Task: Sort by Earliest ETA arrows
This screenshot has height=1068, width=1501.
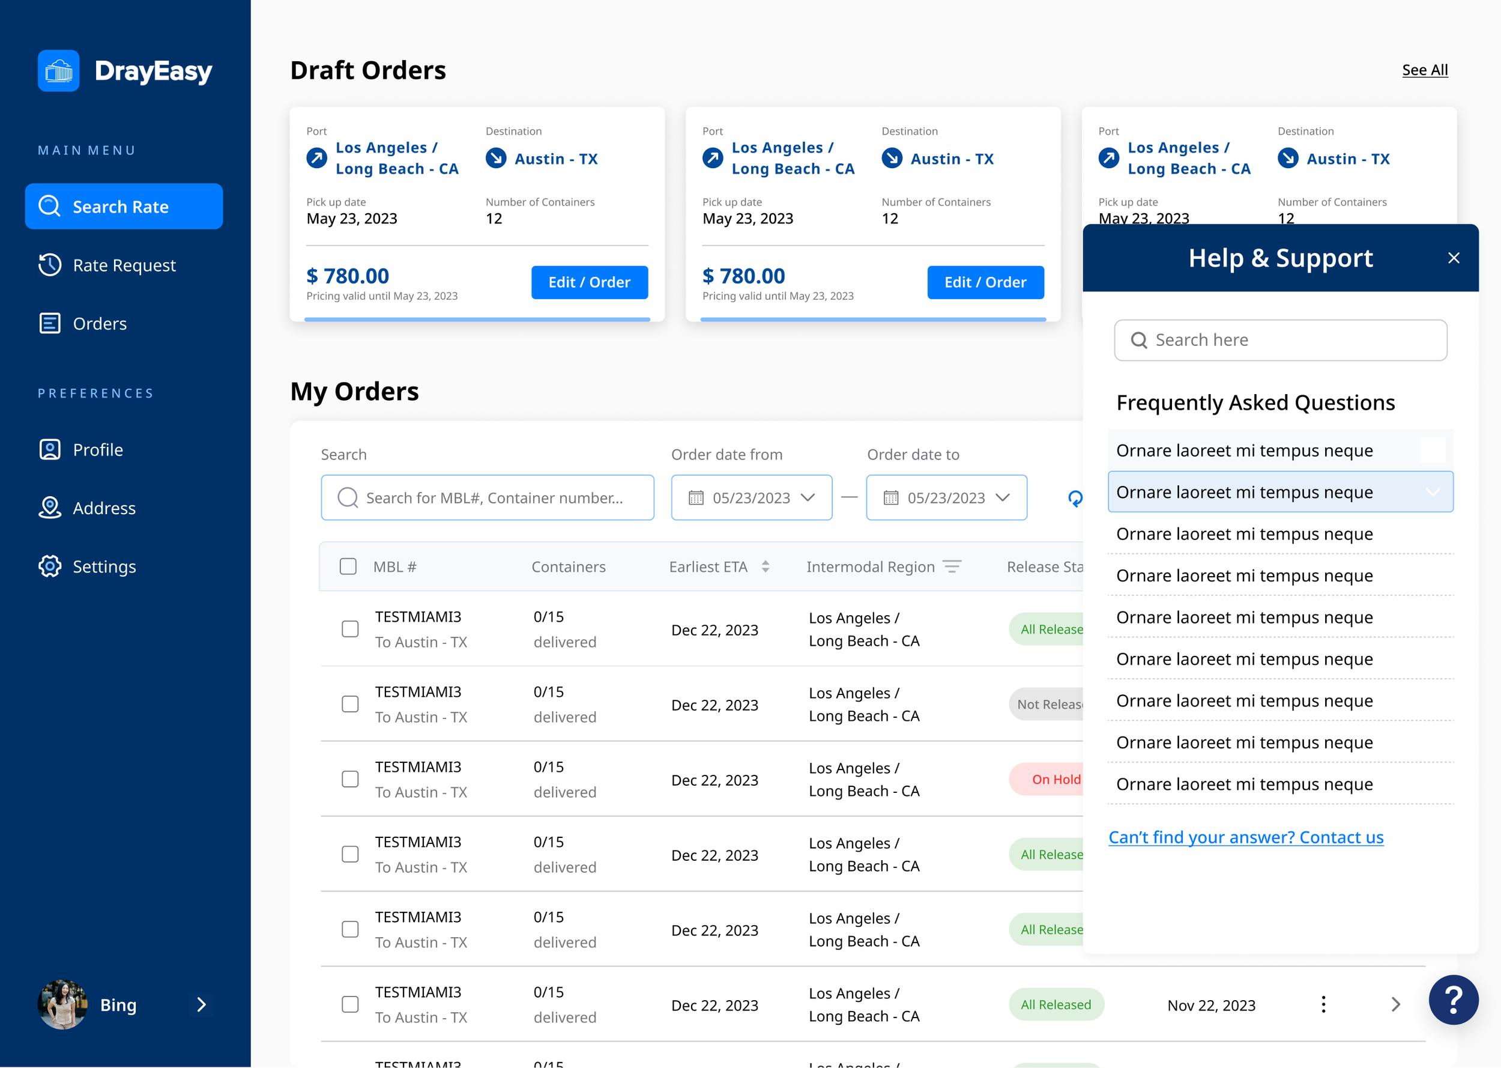Action: pyautogui.click(x=766, y=566)
